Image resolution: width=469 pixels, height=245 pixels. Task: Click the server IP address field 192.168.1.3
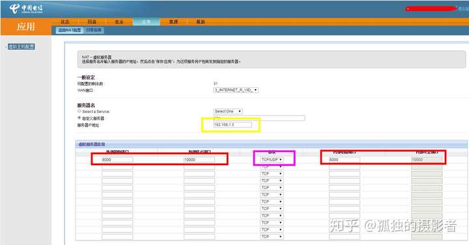pos(233,124)
